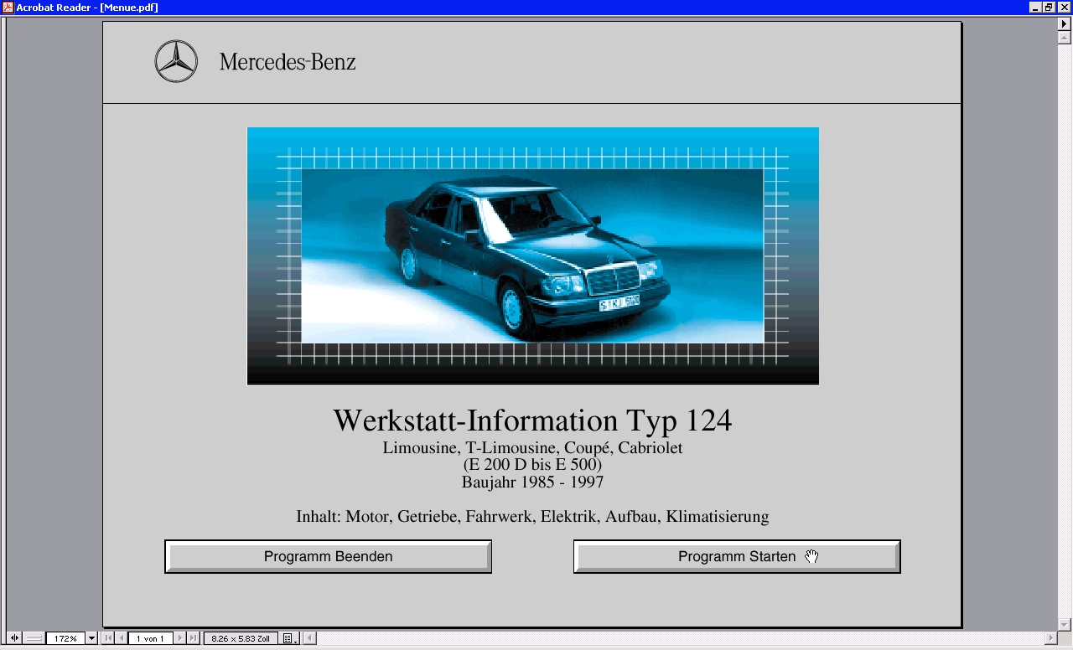Restore down the Acrobat Reader window

point(1049,8)
